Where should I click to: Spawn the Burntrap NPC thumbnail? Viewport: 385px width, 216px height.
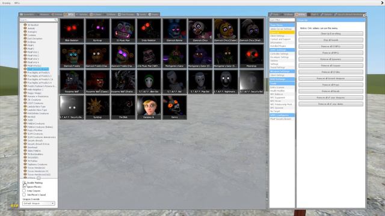point(97,31)
